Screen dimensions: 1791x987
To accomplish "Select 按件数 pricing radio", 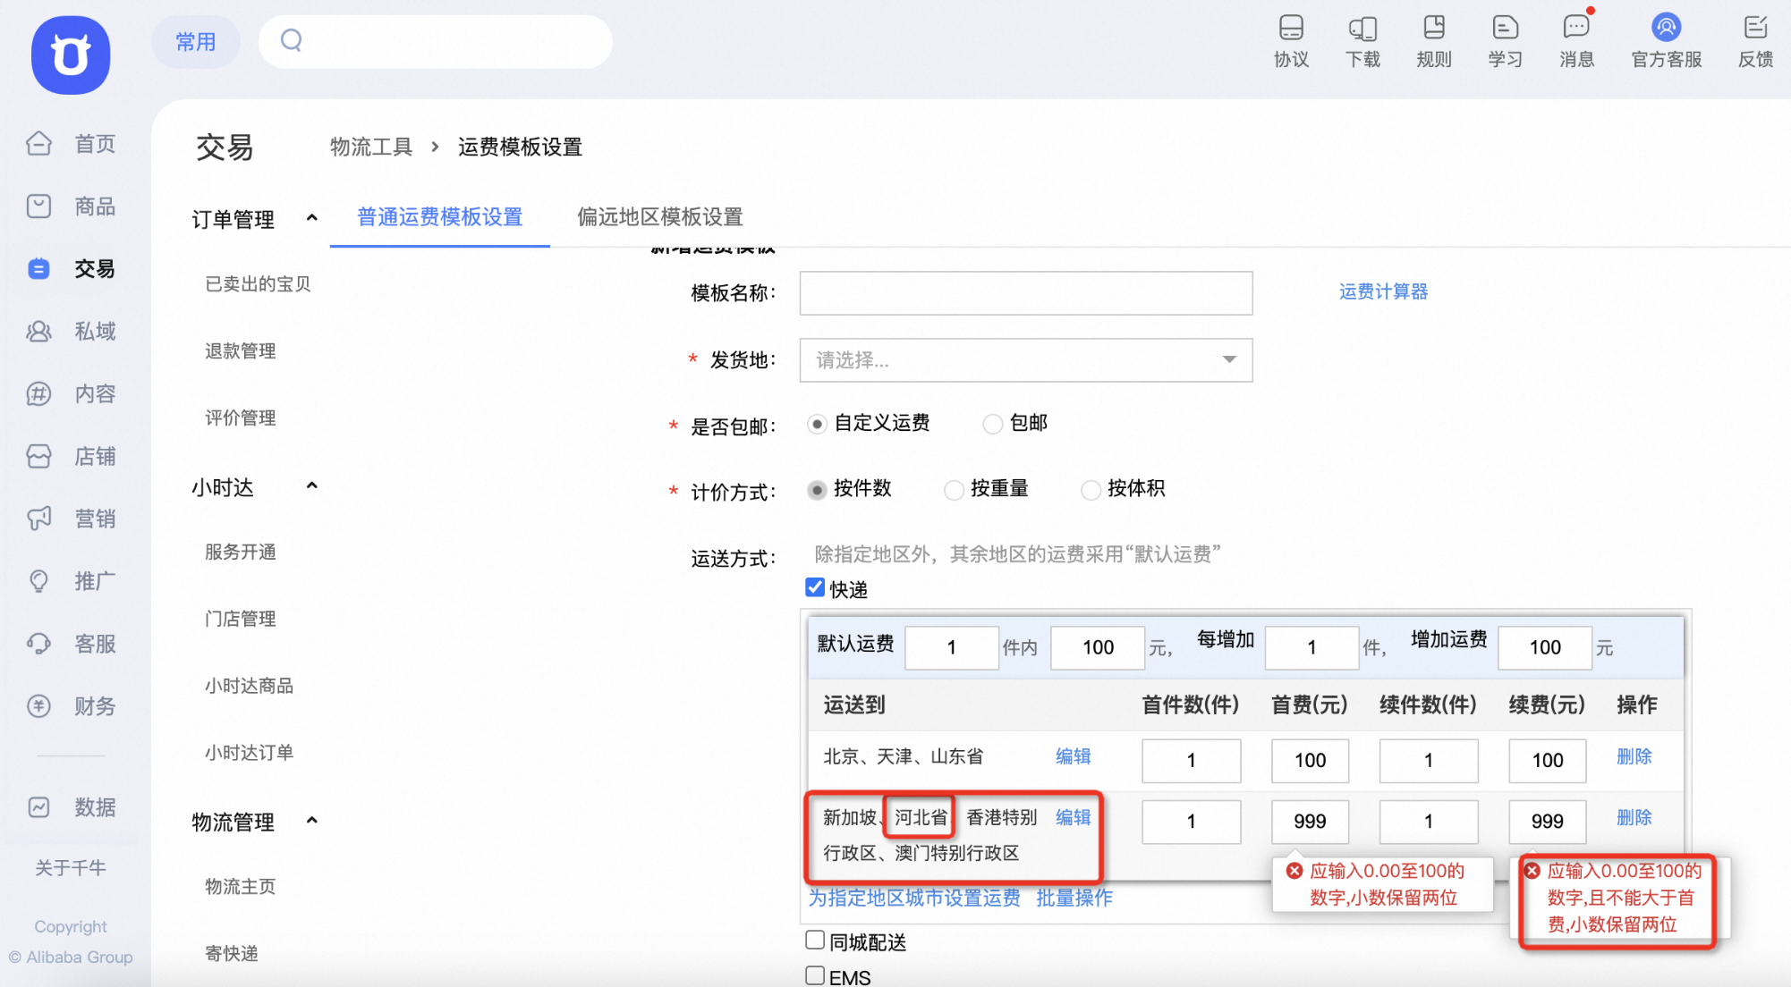I will tap(817, 490).
